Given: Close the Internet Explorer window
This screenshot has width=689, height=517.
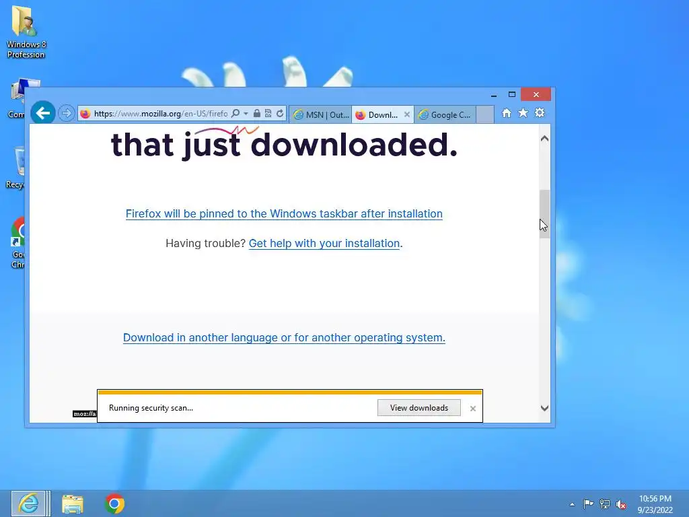Looking at the screenshot, I should 536,94.
